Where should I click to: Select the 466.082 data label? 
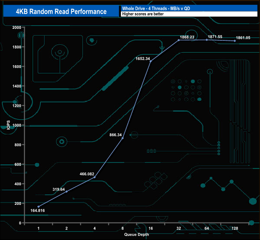point(87,174)
